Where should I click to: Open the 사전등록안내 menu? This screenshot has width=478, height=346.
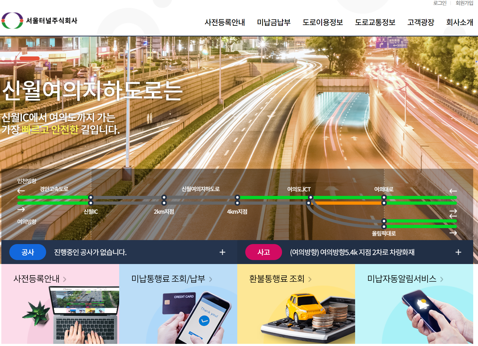225,22
